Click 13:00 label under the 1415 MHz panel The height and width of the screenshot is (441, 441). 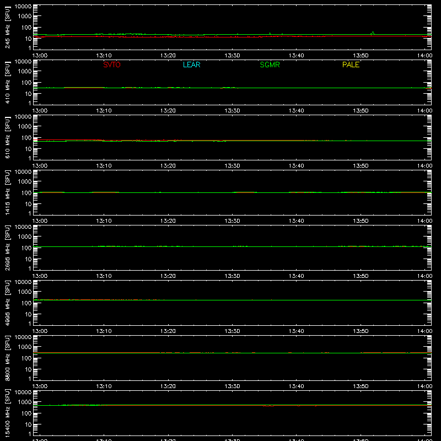[40, 221]
